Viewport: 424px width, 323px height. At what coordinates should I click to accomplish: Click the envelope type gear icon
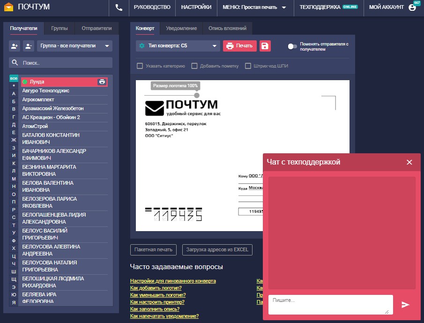pyautogui.click(x=141, y=46)
